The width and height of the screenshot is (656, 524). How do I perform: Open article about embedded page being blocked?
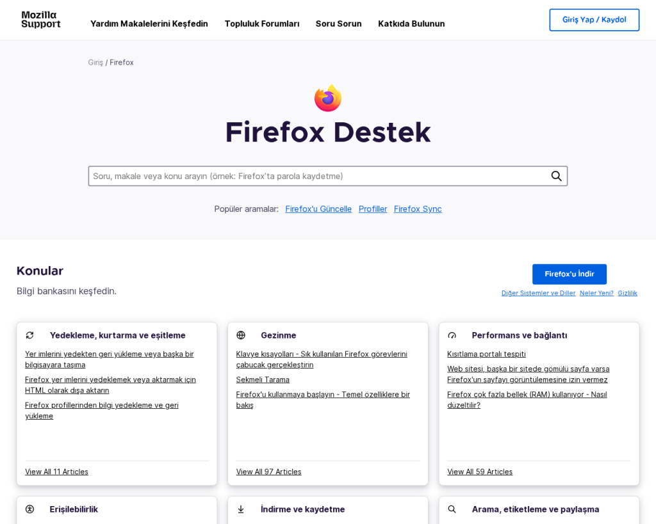[x=529, y=374]
